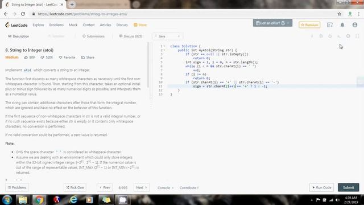Open the media player taskbar icon
The width and height of the screenshot is (364, 205).
point(90,200)
